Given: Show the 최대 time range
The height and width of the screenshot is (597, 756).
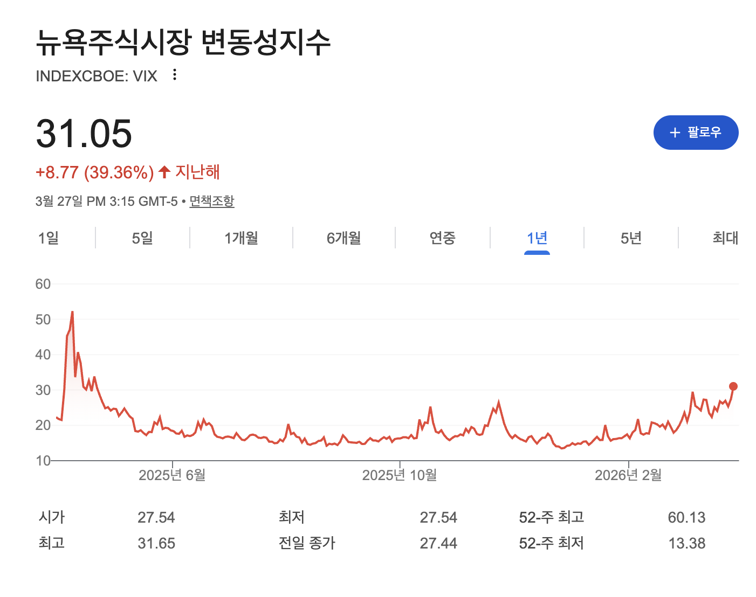Looking at the screenshot, I should click(725, 238).
